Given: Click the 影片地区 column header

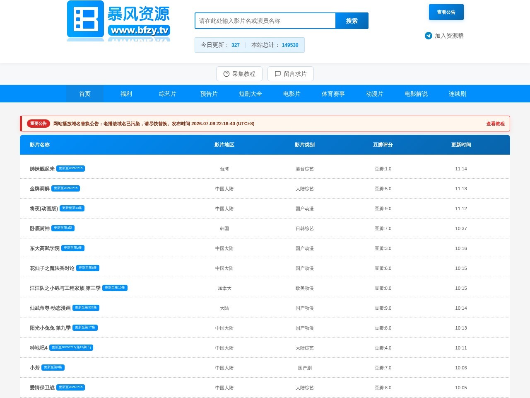Looking at the screenshot, I should [224, 145].
